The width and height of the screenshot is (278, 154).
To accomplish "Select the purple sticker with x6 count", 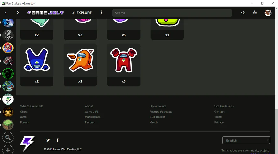I will (124, 30).
